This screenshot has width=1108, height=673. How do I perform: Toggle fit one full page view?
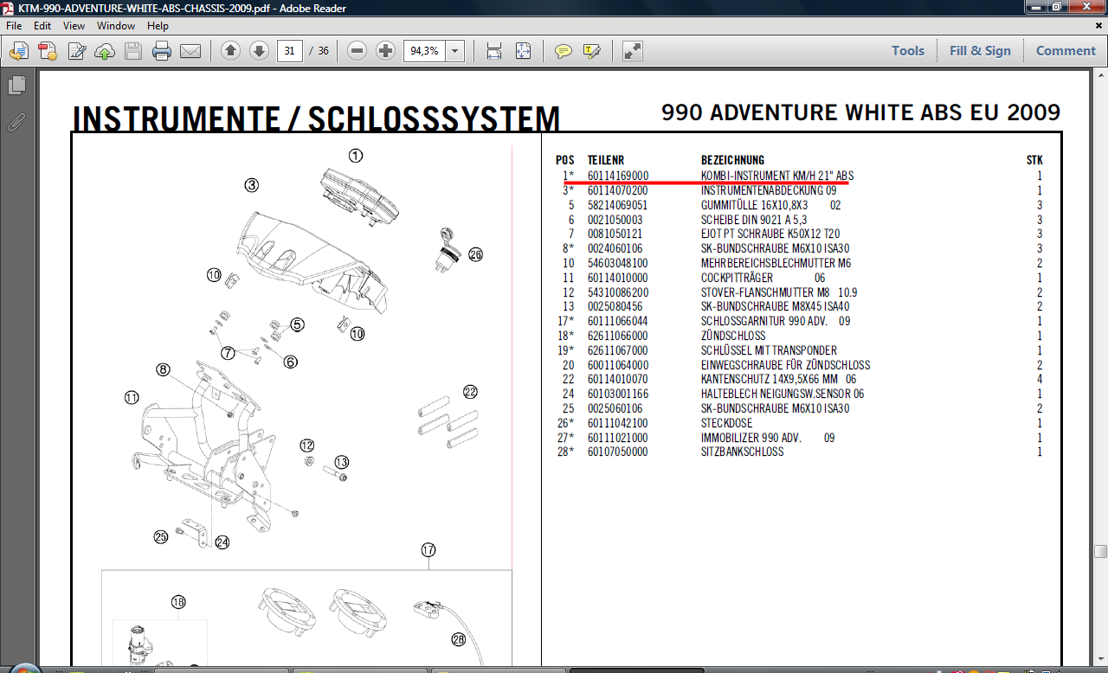click(x=523, y=51)
